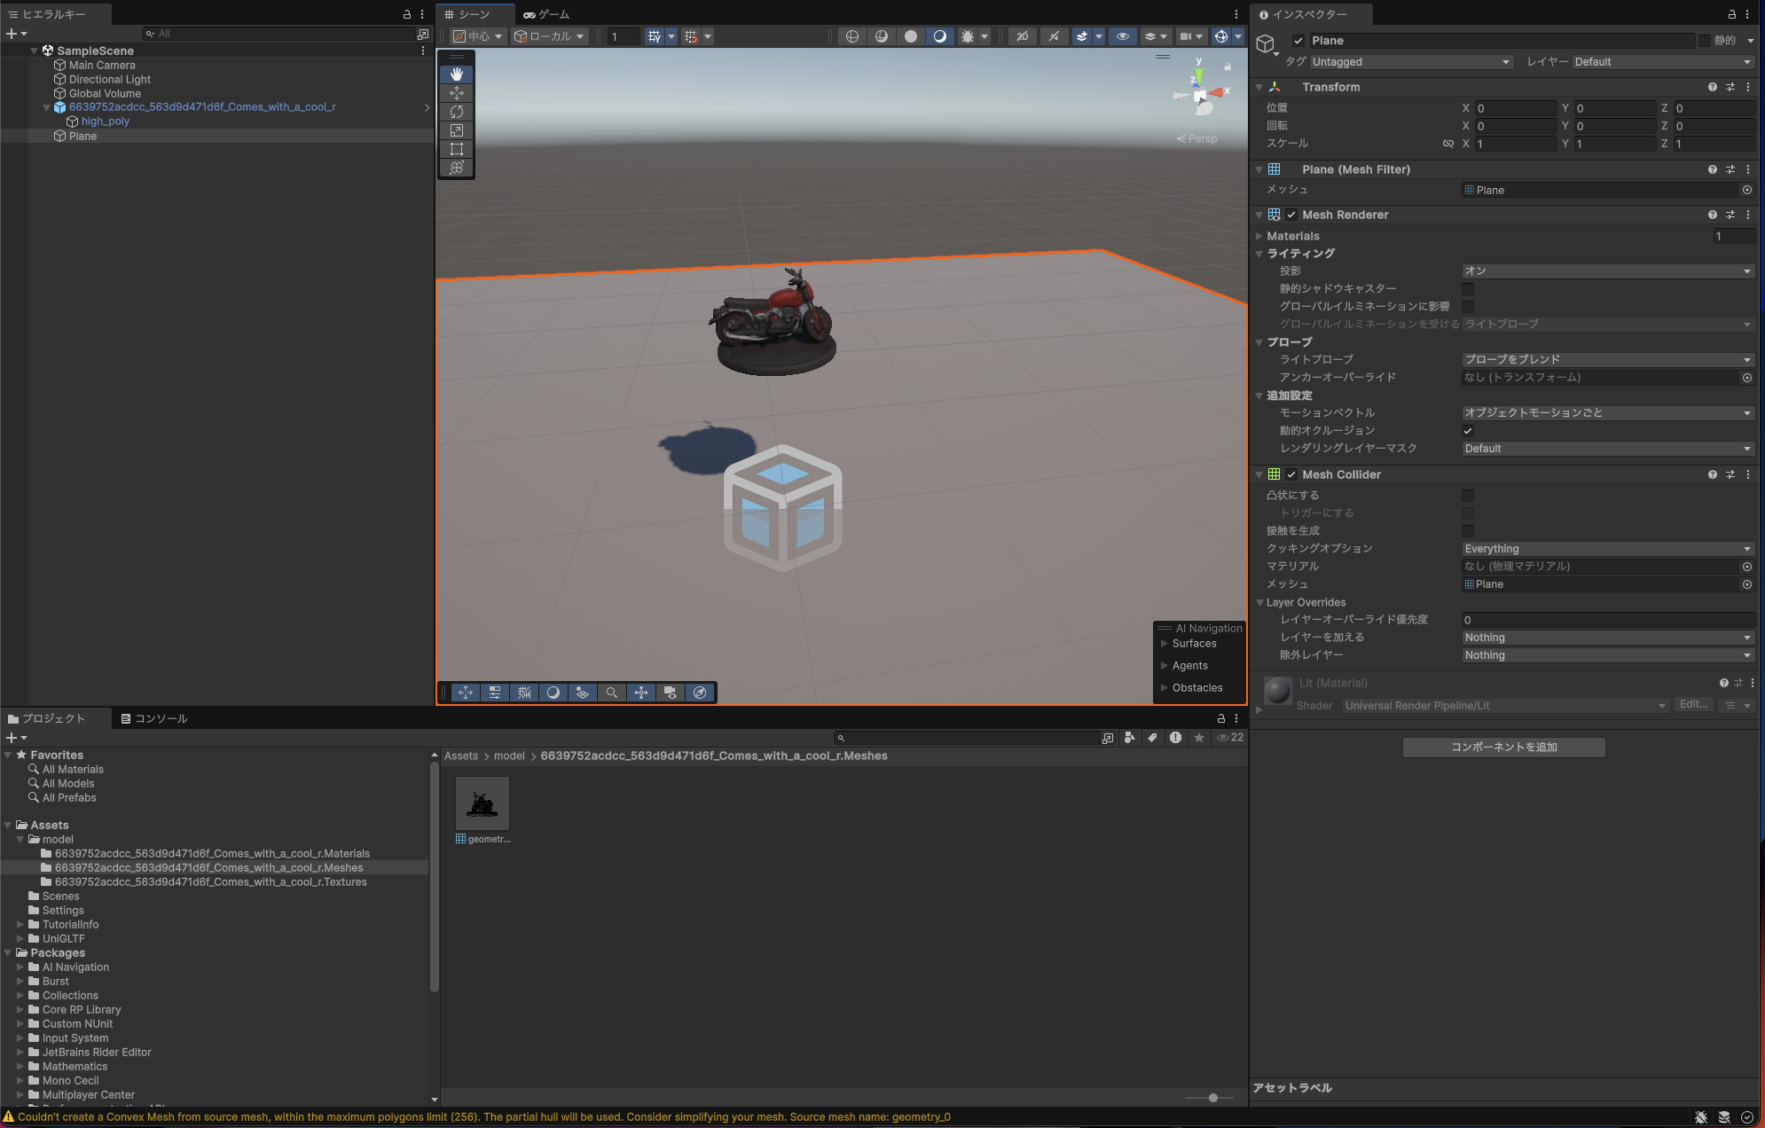Click Edit next to the Lit shader

coord(1693,704)
